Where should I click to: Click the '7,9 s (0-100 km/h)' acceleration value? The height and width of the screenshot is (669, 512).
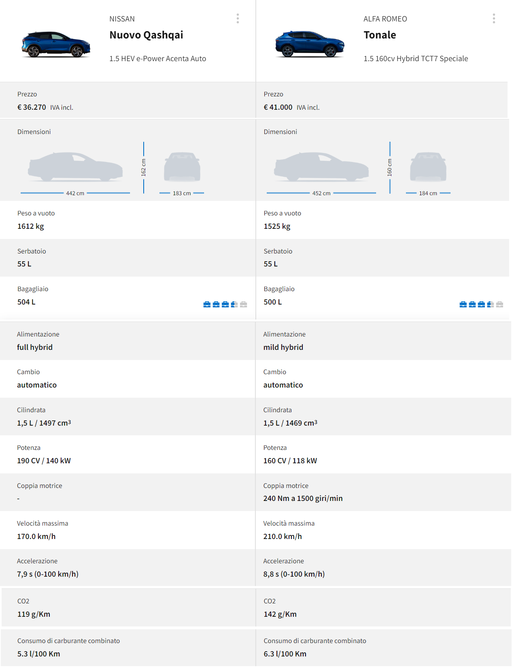click(x=48, y=574)
